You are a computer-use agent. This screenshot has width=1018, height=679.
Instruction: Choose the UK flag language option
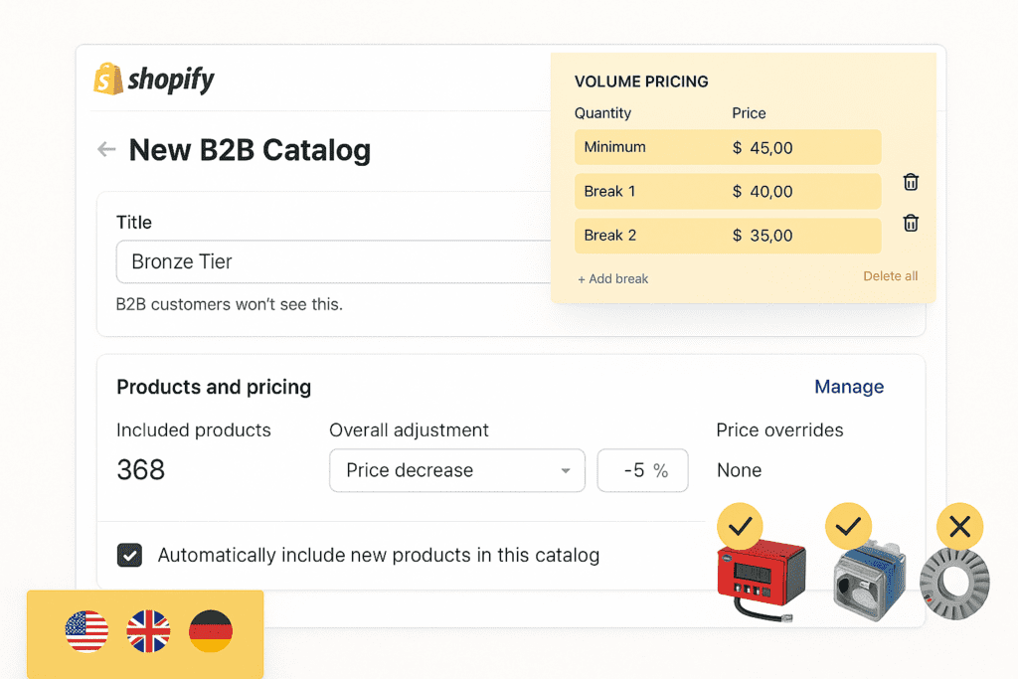point(147,630)
